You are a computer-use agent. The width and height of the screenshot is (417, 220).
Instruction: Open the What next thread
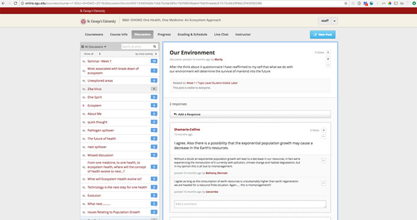[x=99, y=204]
